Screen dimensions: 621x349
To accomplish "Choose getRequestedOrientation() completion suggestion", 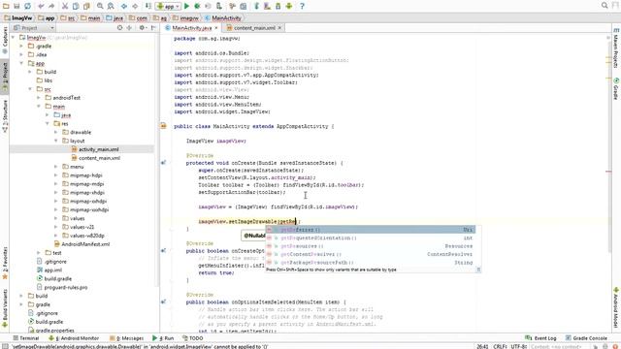I will [x=371, y=238].
